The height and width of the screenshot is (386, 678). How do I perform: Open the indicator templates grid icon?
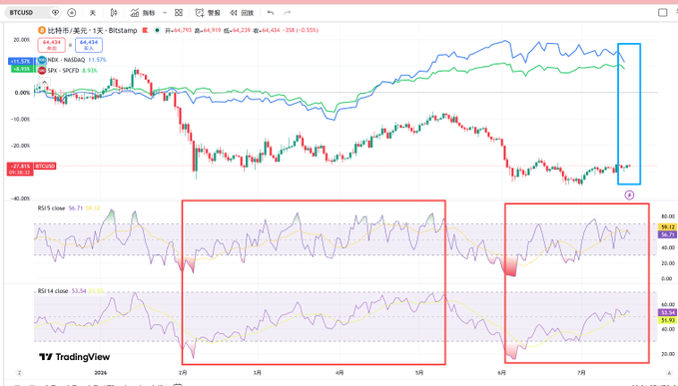179,13
